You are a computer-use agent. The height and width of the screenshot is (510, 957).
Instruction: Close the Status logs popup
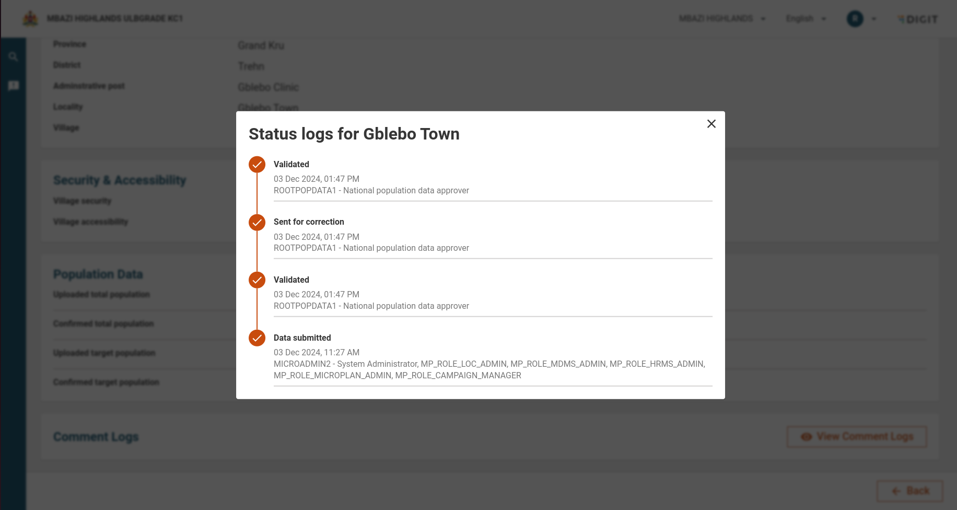[711, 124]
